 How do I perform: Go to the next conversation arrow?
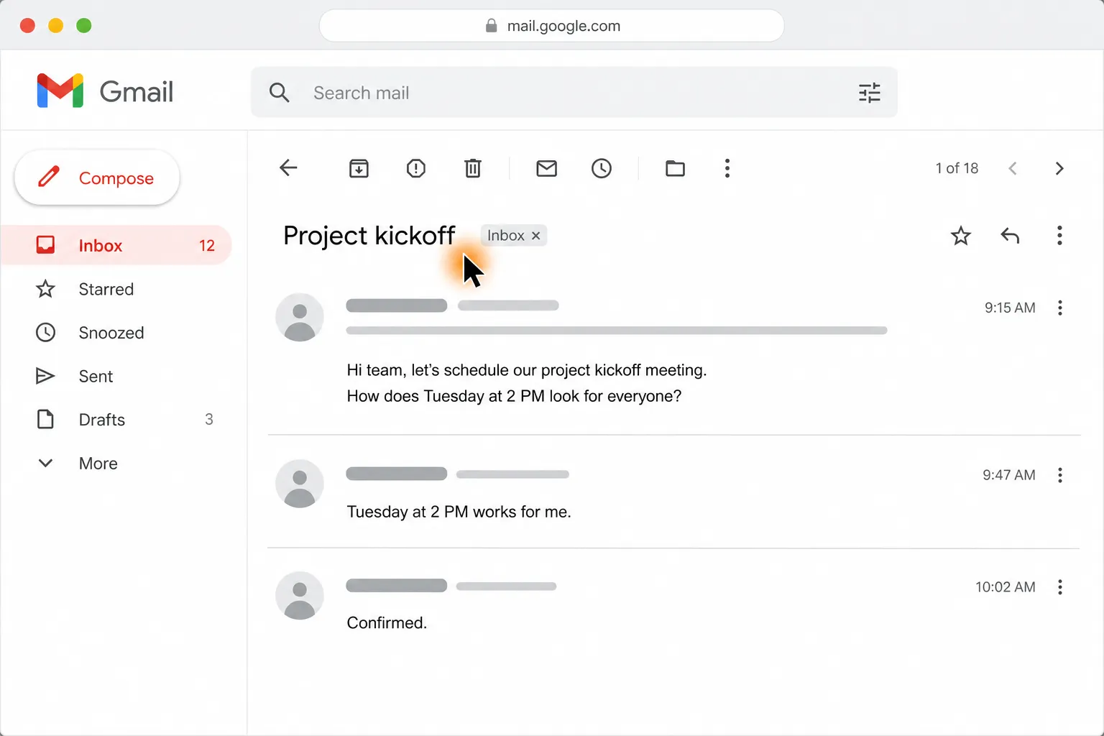click(1059, 168)
